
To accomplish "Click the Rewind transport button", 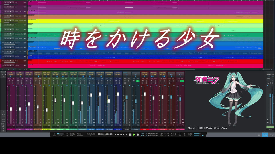I will [118, 135].
